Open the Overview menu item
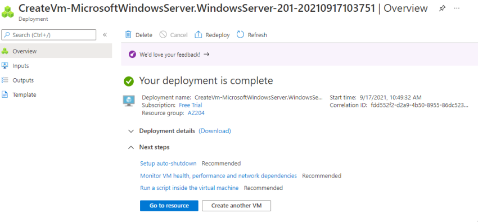This screenshot has width=478, height=222. click(x=56, y=51)
